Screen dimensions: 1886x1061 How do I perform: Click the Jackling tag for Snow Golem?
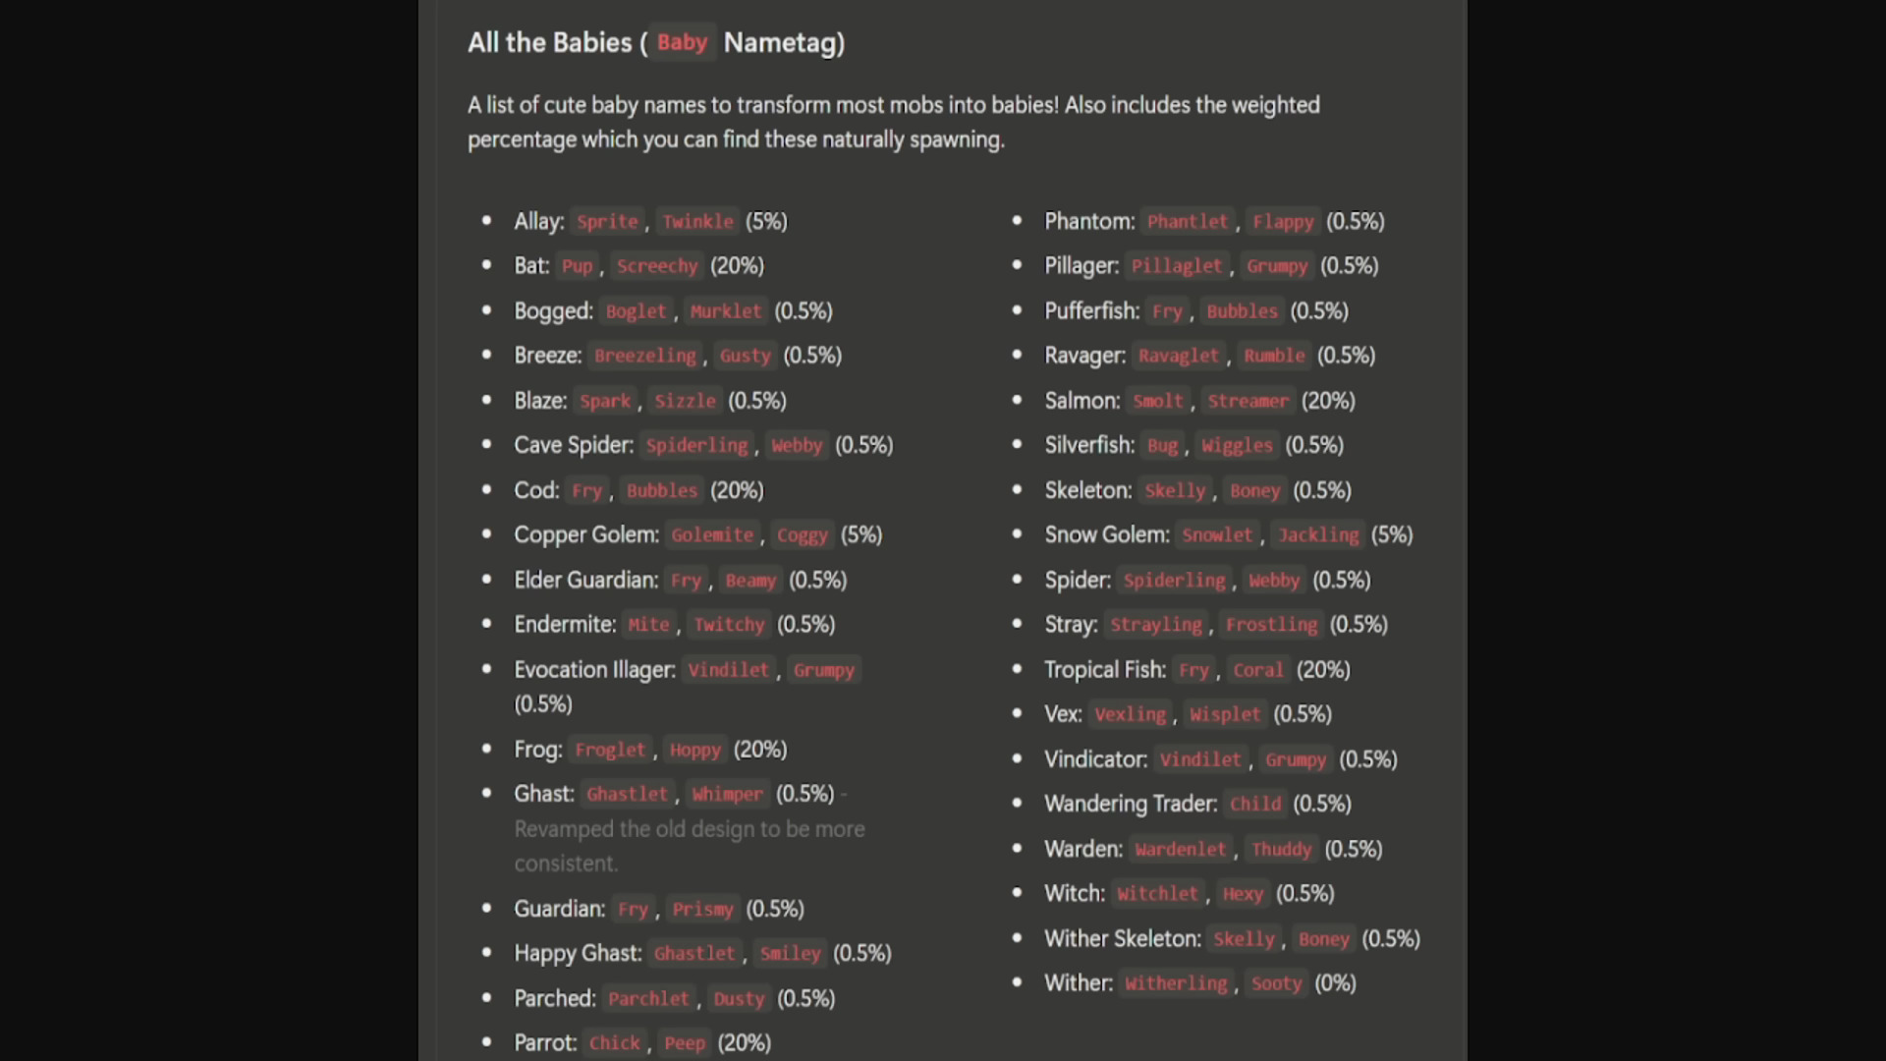click(x=1318, y=535)
